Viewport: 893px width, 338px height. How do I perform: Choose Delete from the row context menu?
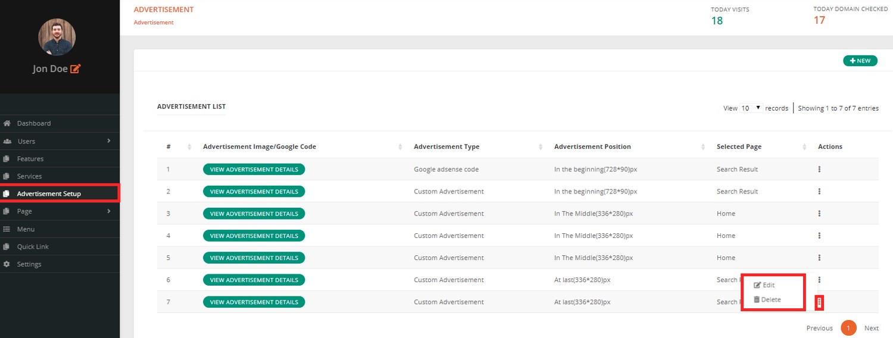(767, 300)
